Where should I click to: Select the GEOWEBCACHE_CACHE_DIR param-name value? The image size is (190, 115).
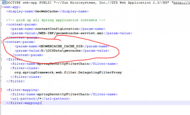[61, 46]
